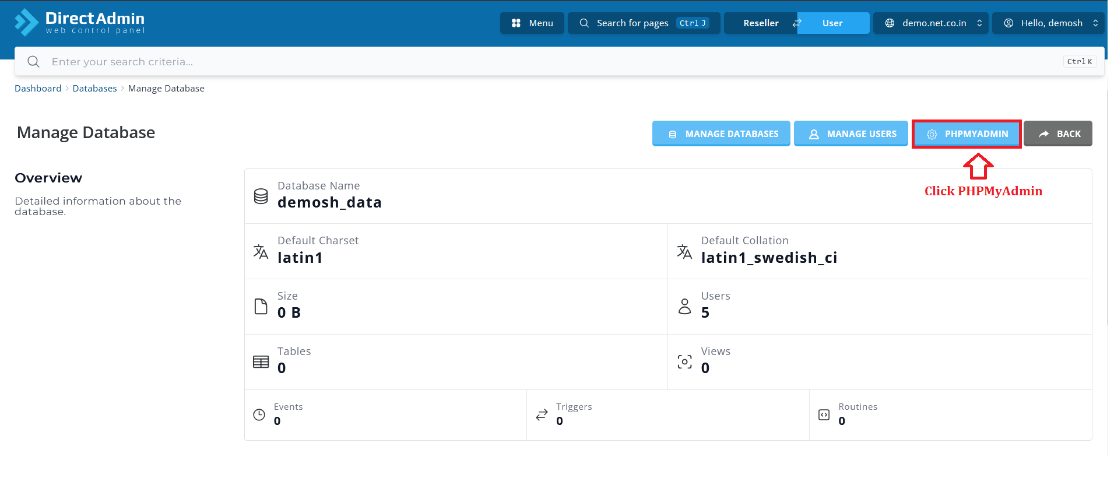The width and height of the screenshot is (1114, 492).
Task: Click the focus icon beside Views
Action: click(x=685, y=362)
